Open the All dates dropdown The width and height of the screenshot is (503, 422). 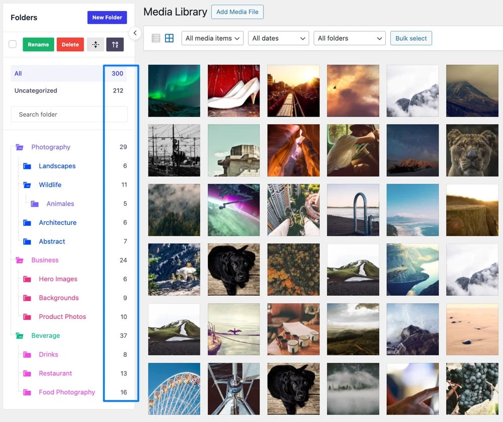point(278,38)
